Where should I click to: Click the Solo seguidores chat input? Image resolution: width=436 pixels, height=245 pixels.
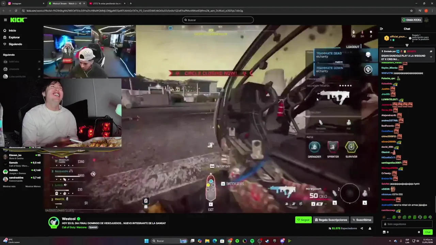tap(407, 224)
